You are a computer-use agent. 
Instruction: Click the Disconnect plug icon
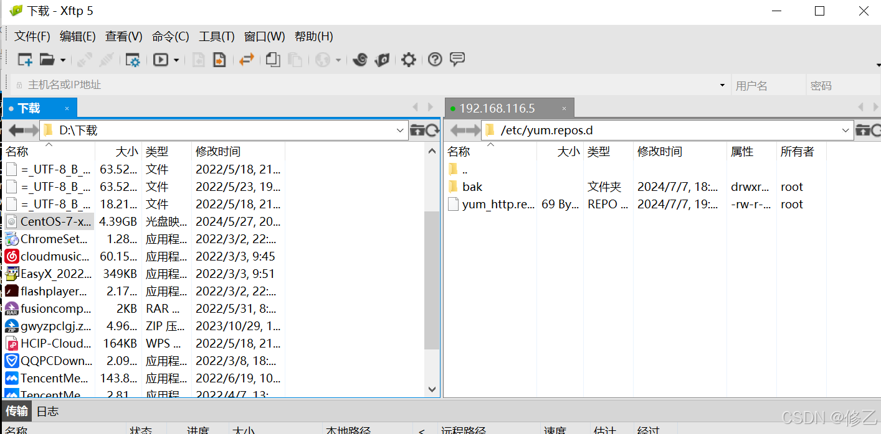tap(107, 60)
